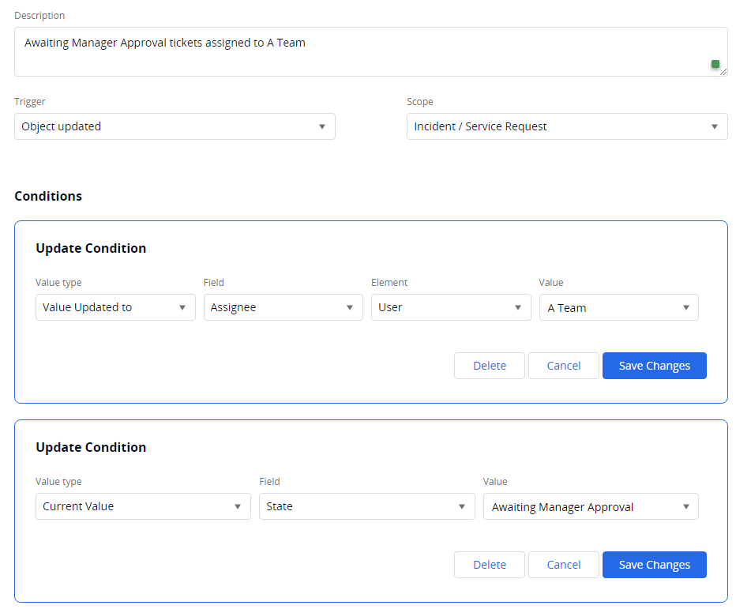The width and height of the screenshot is (736, 609).
Task: Open the Value dropdown showing A Team
Action: click(x=618, y=307)
